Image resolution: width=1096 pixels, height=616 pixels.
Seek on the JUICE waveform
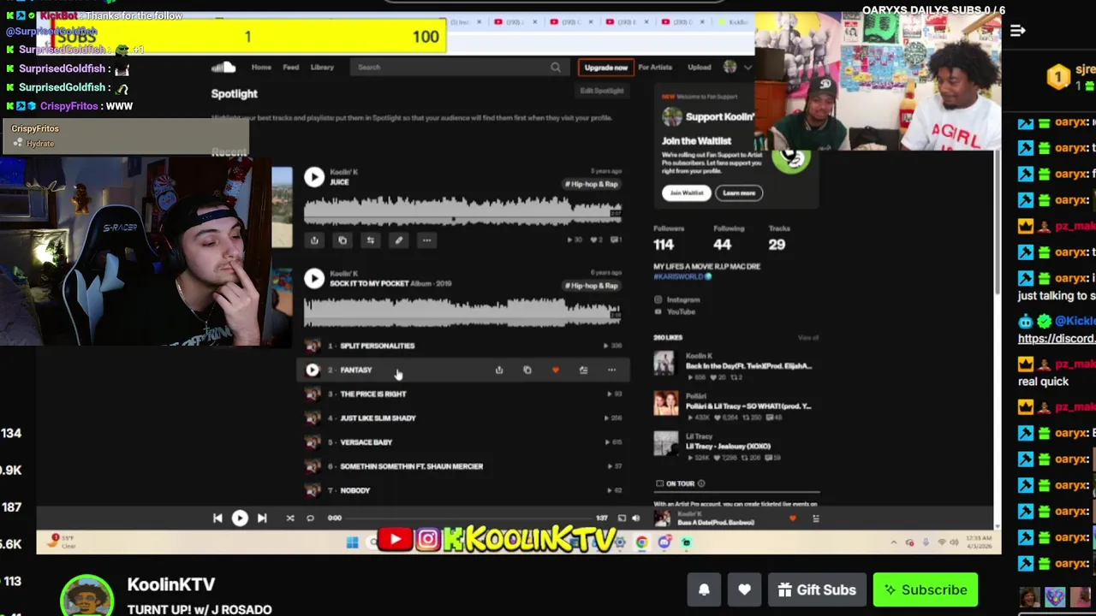pos(462,210)
